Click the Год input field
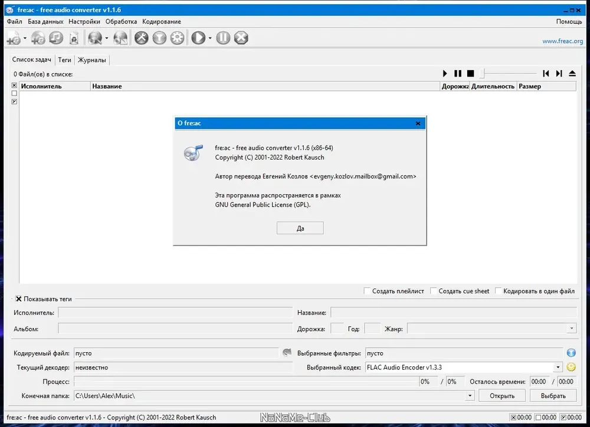 coord(372,329)
